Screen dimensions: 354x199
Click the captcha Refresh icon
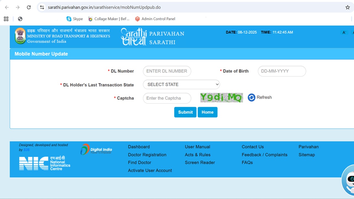(x=251, y=98)
